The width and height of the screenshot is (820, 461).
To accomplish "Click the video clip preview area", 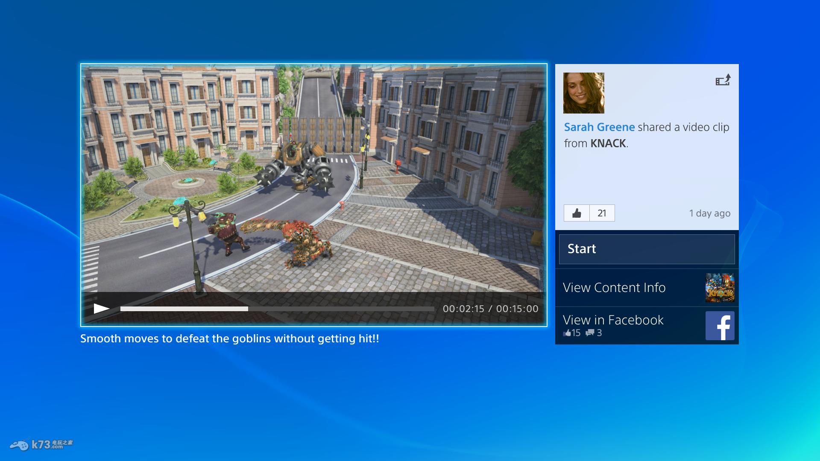I will [x=313, y=179].
